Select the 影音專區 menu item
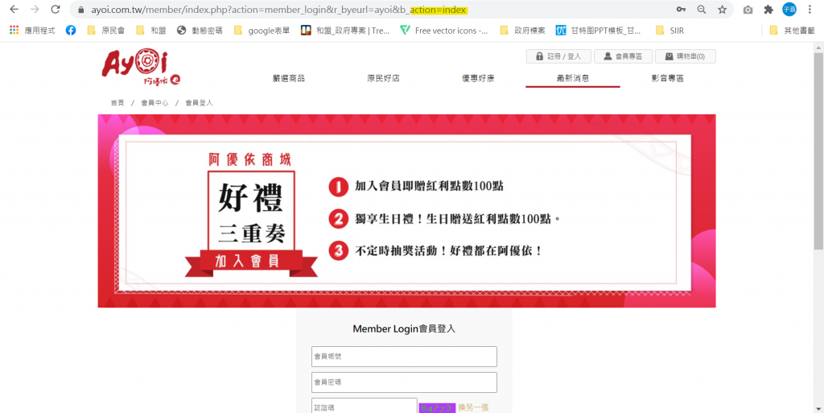824x413 pixels. point(667,78)
